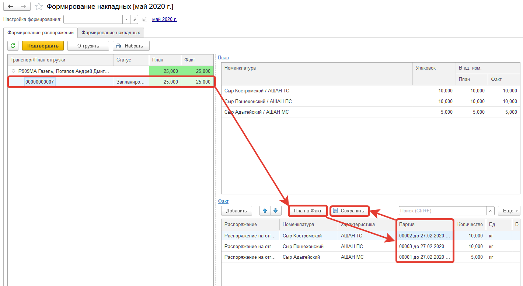Click the Сохранить button with disk icon
Viewport: 523px width, 286px height.
349,211
